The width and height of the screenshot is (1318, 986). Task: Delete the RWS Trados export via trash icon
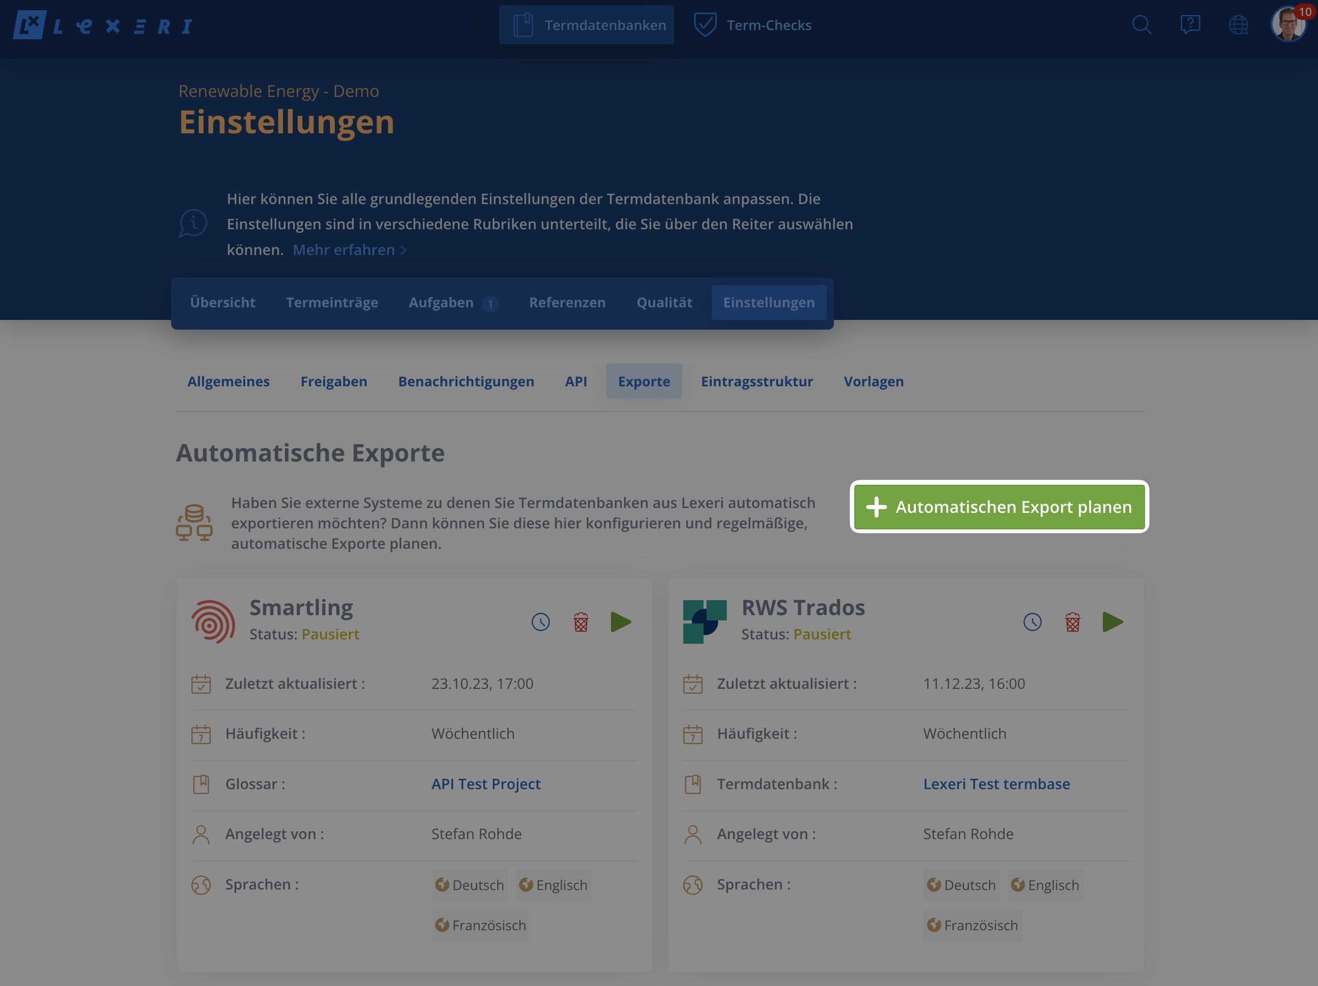click(x=1072, y=622)
